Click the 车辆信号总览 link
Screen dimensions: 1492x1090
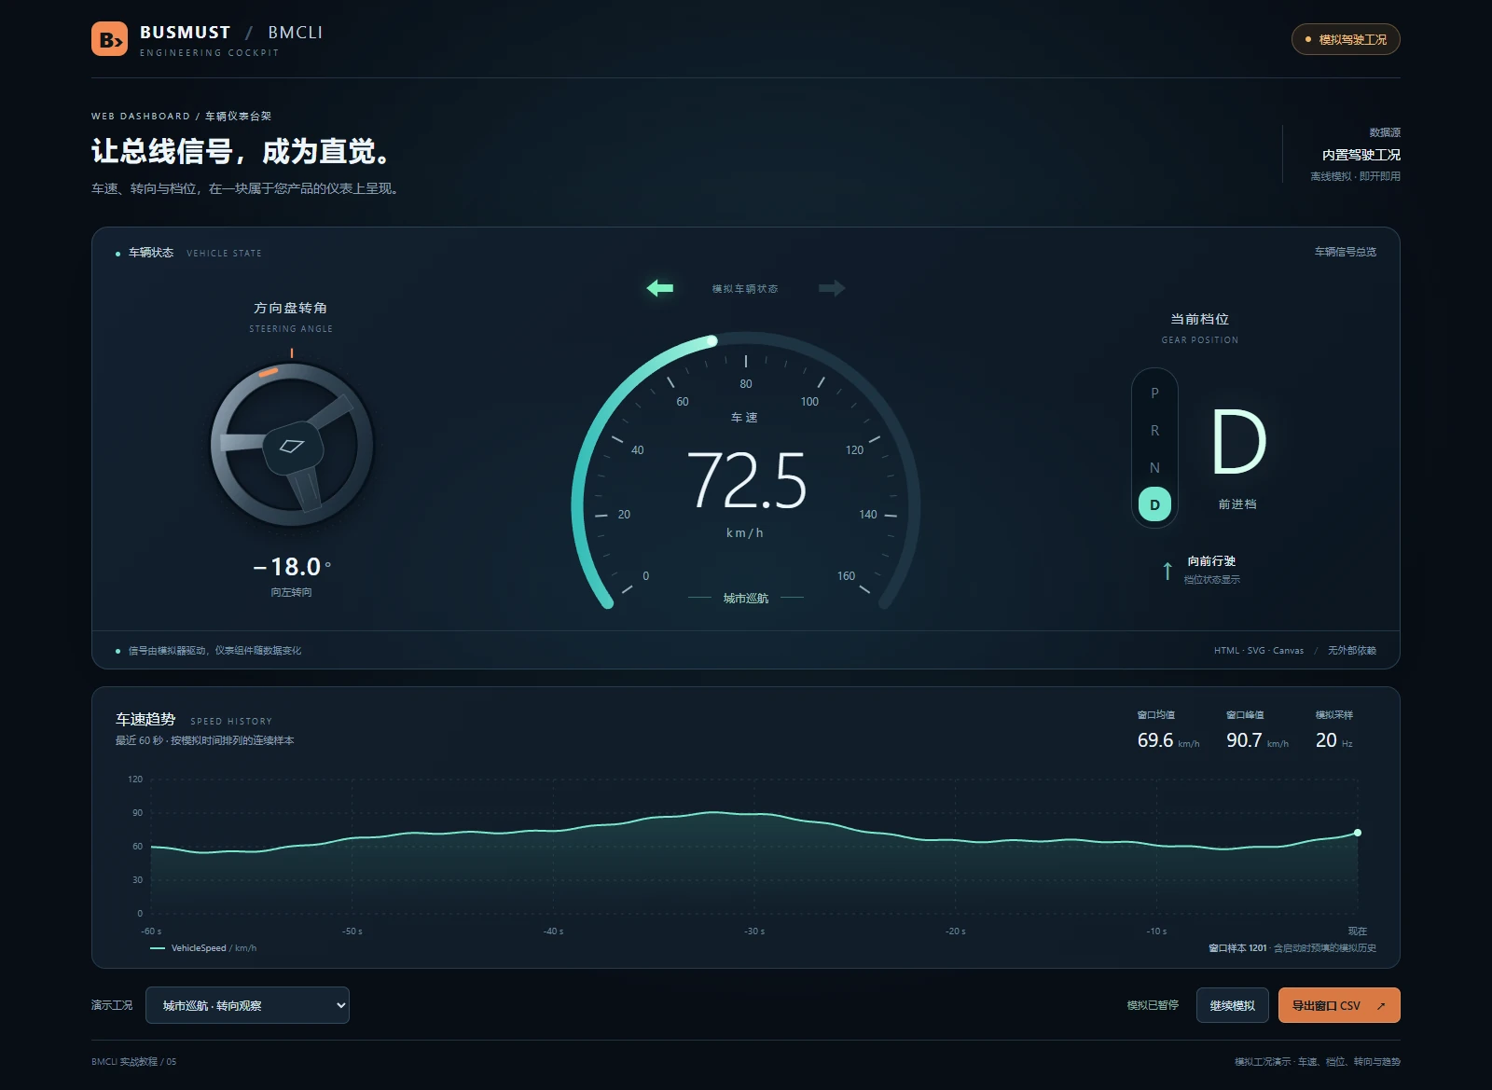point(1345,252)
